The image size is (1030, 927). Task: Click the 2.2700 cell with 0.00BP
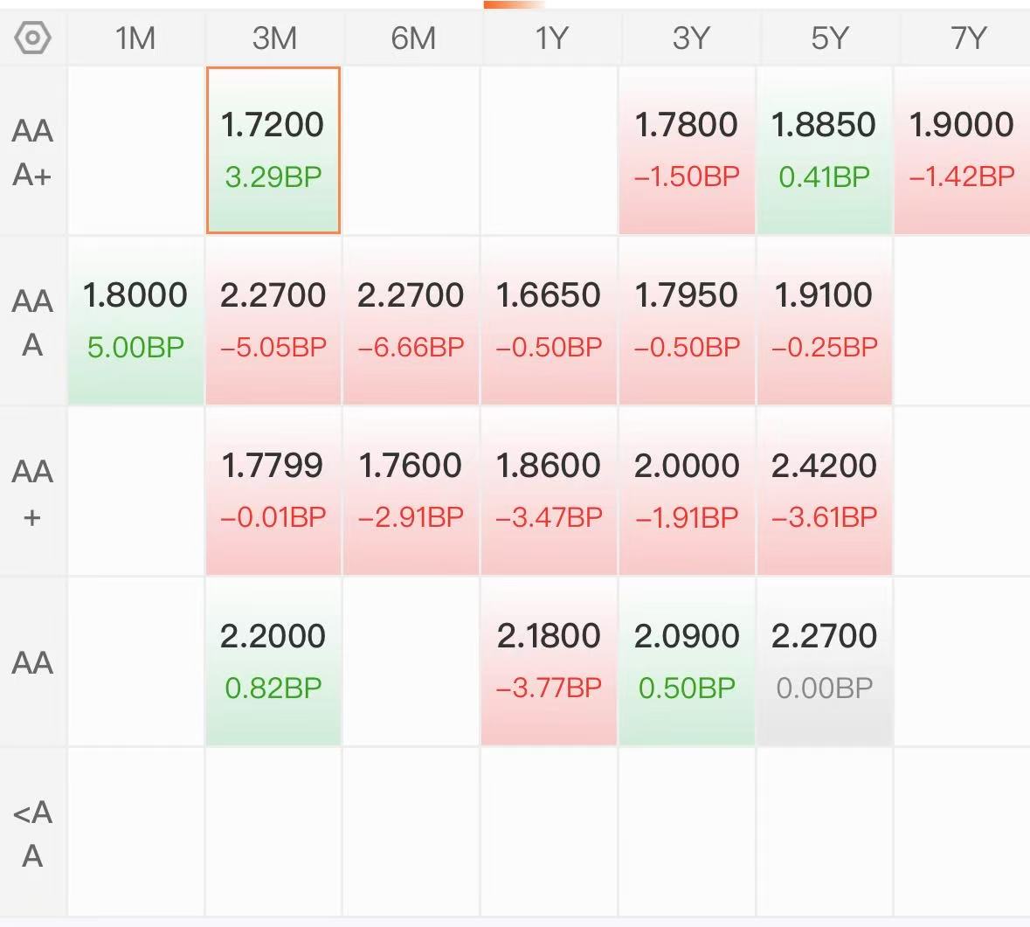[824, 661]
